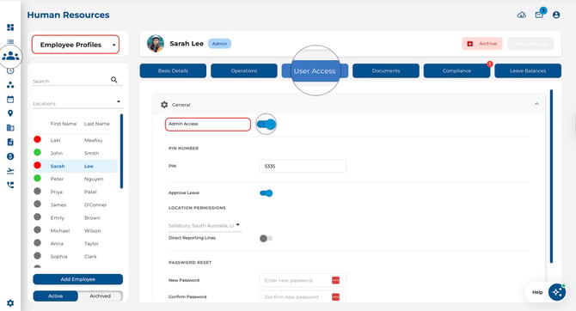Click the Last Name column header
The height and width of the screenshot is (311, 576).
(97, 124)
